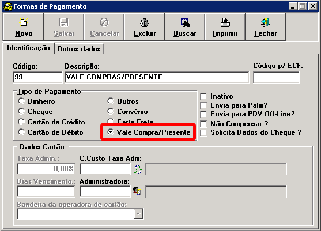Screen dimensions: 321x231
Task: Select the Convênio payment type
Action: (x=111, y=111)
